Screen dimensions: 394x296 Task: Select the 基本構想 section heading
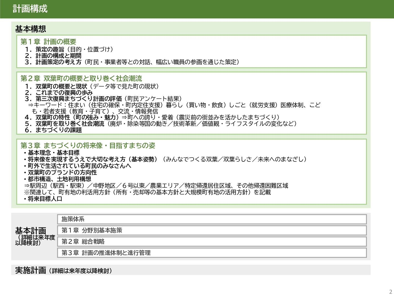[30, 29]
